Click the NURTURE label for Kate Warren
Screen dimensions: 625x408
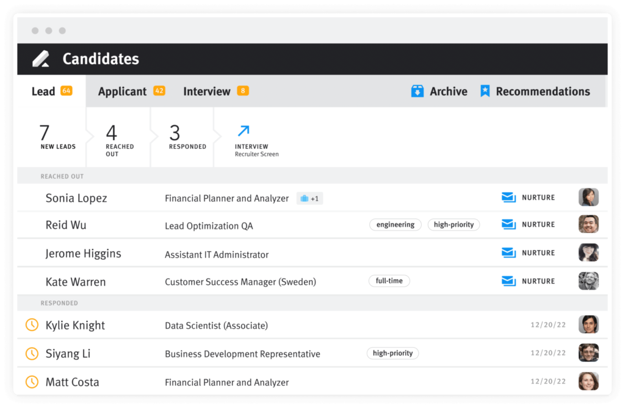pyautogui.click(x=538, y=281)
